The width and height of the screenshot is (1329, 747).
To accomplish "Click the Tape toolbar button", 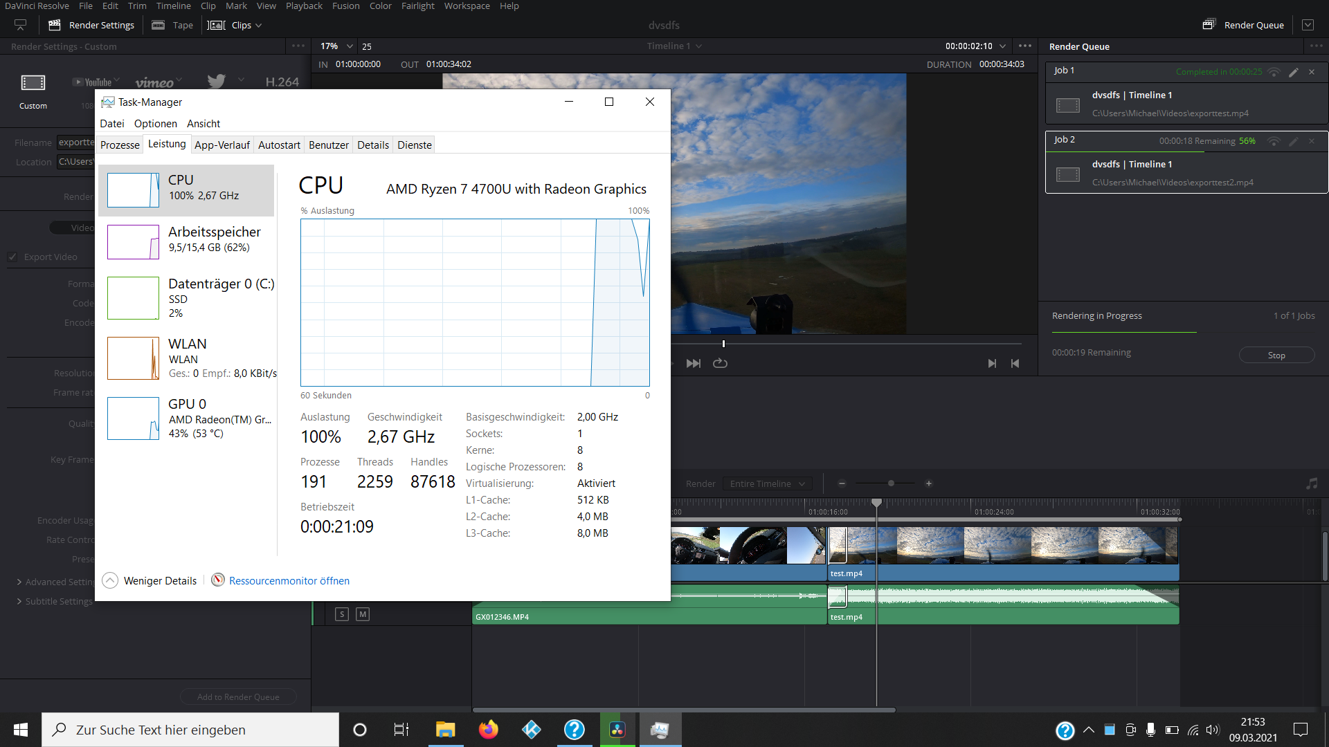I will (x=172, y=25).
